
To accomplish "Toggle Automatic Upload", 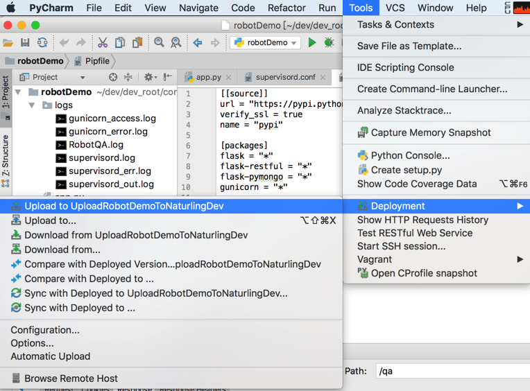I will pyautogui.click(x=171, y=356).
